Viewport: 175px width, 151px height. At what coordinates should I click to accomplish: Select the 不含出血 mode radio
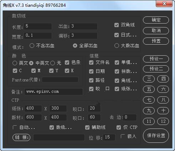(32, 46)
